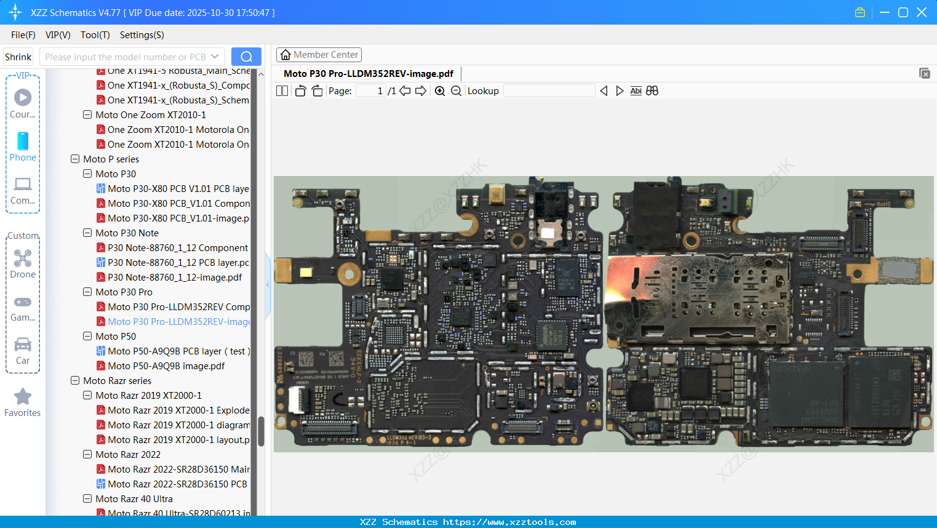Click the blue search button
This screenshot has height=528, width=937.
246,57
